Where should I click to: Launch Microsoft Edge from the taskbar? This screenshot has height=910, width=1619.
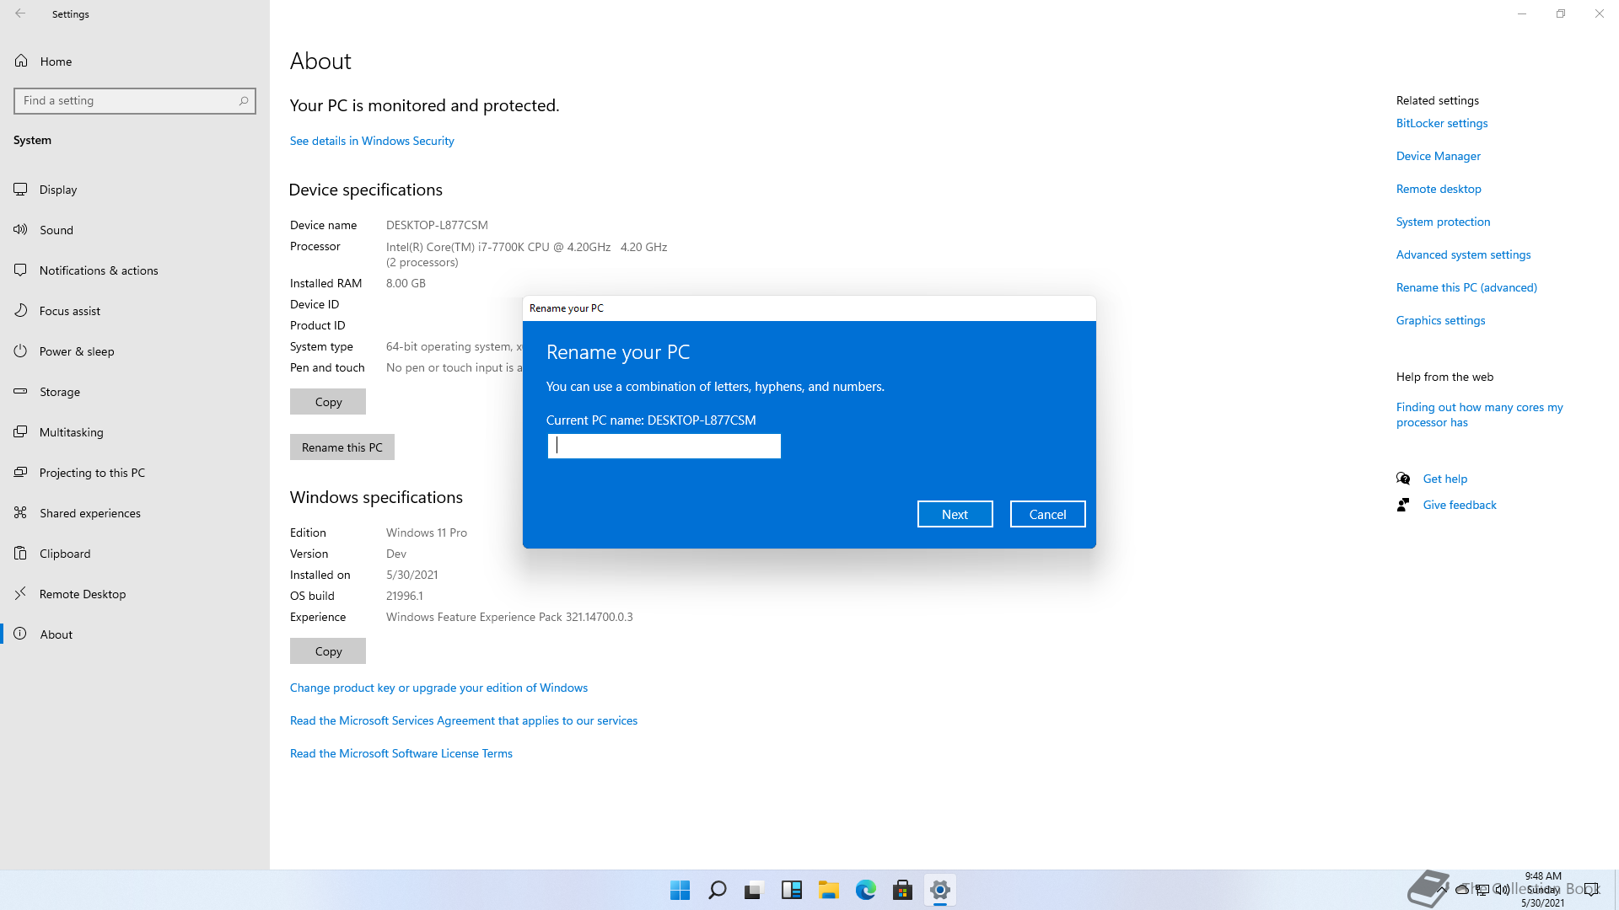coord(866,890)
